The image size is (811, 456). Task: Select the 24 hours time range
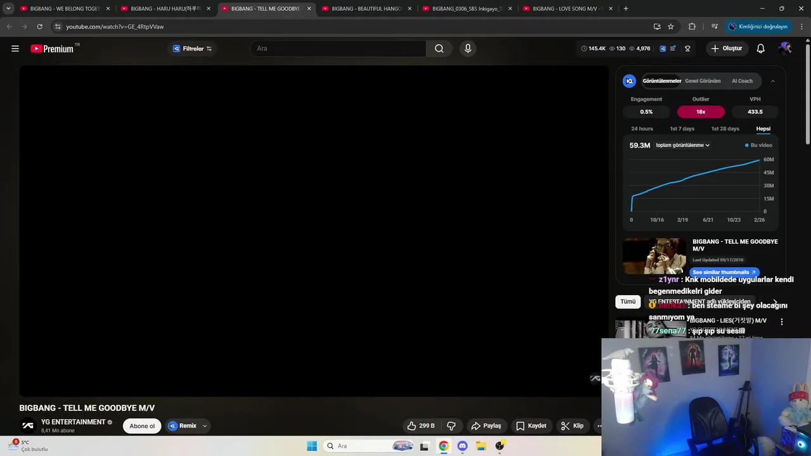pyautogui.click(x=642, y=129)
